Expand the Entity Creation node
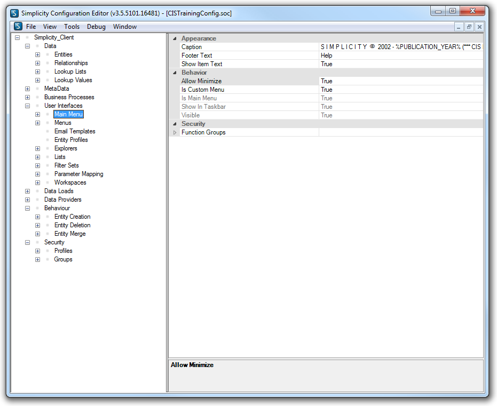The width and height of the screenshot is (497, 406). tap(38, 217)
